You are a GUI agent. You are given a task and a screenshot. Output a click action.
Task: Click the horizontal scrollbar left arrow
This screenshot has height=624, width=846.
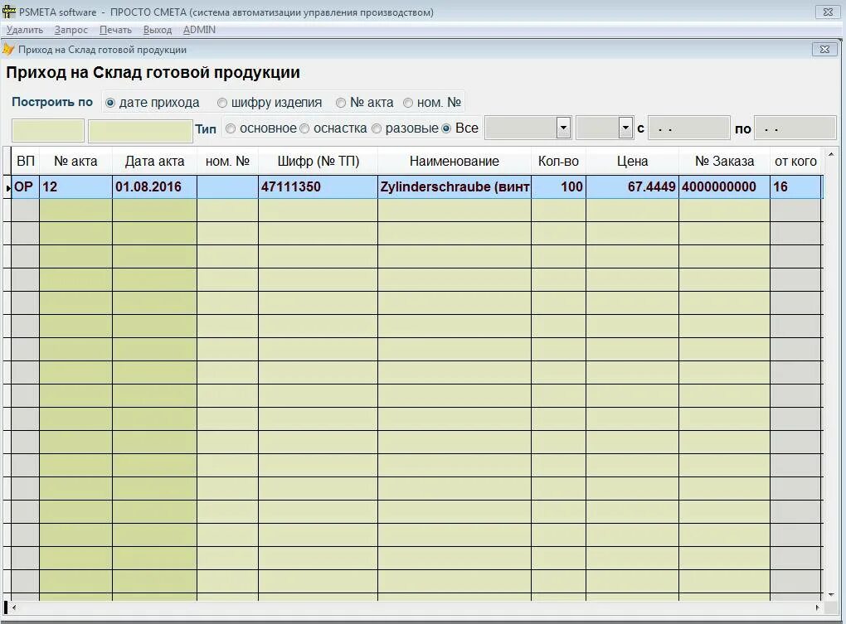pyautogui.click(x=14, y=607)
